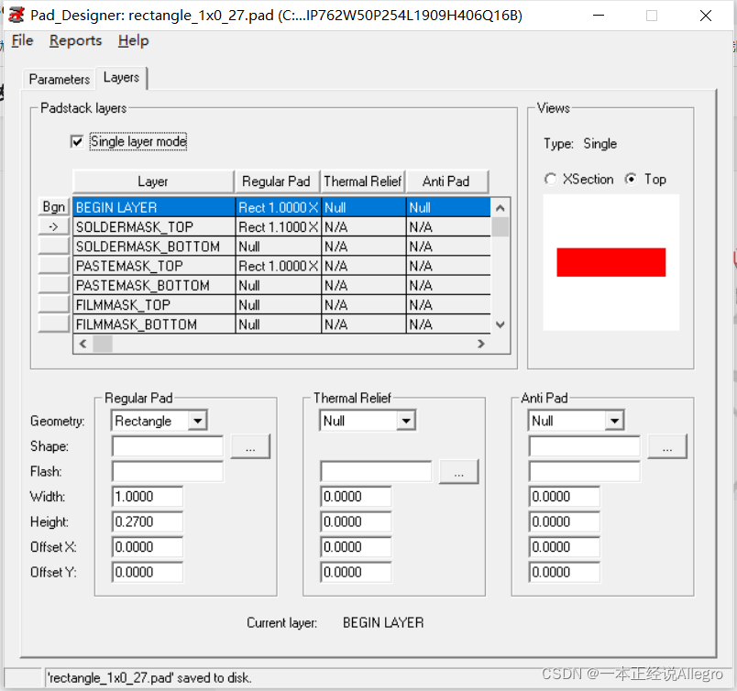Click layer list horizontal scroll left arrow
The width and height of the screenshot is (737, 691).
click(x=83, y=344)
